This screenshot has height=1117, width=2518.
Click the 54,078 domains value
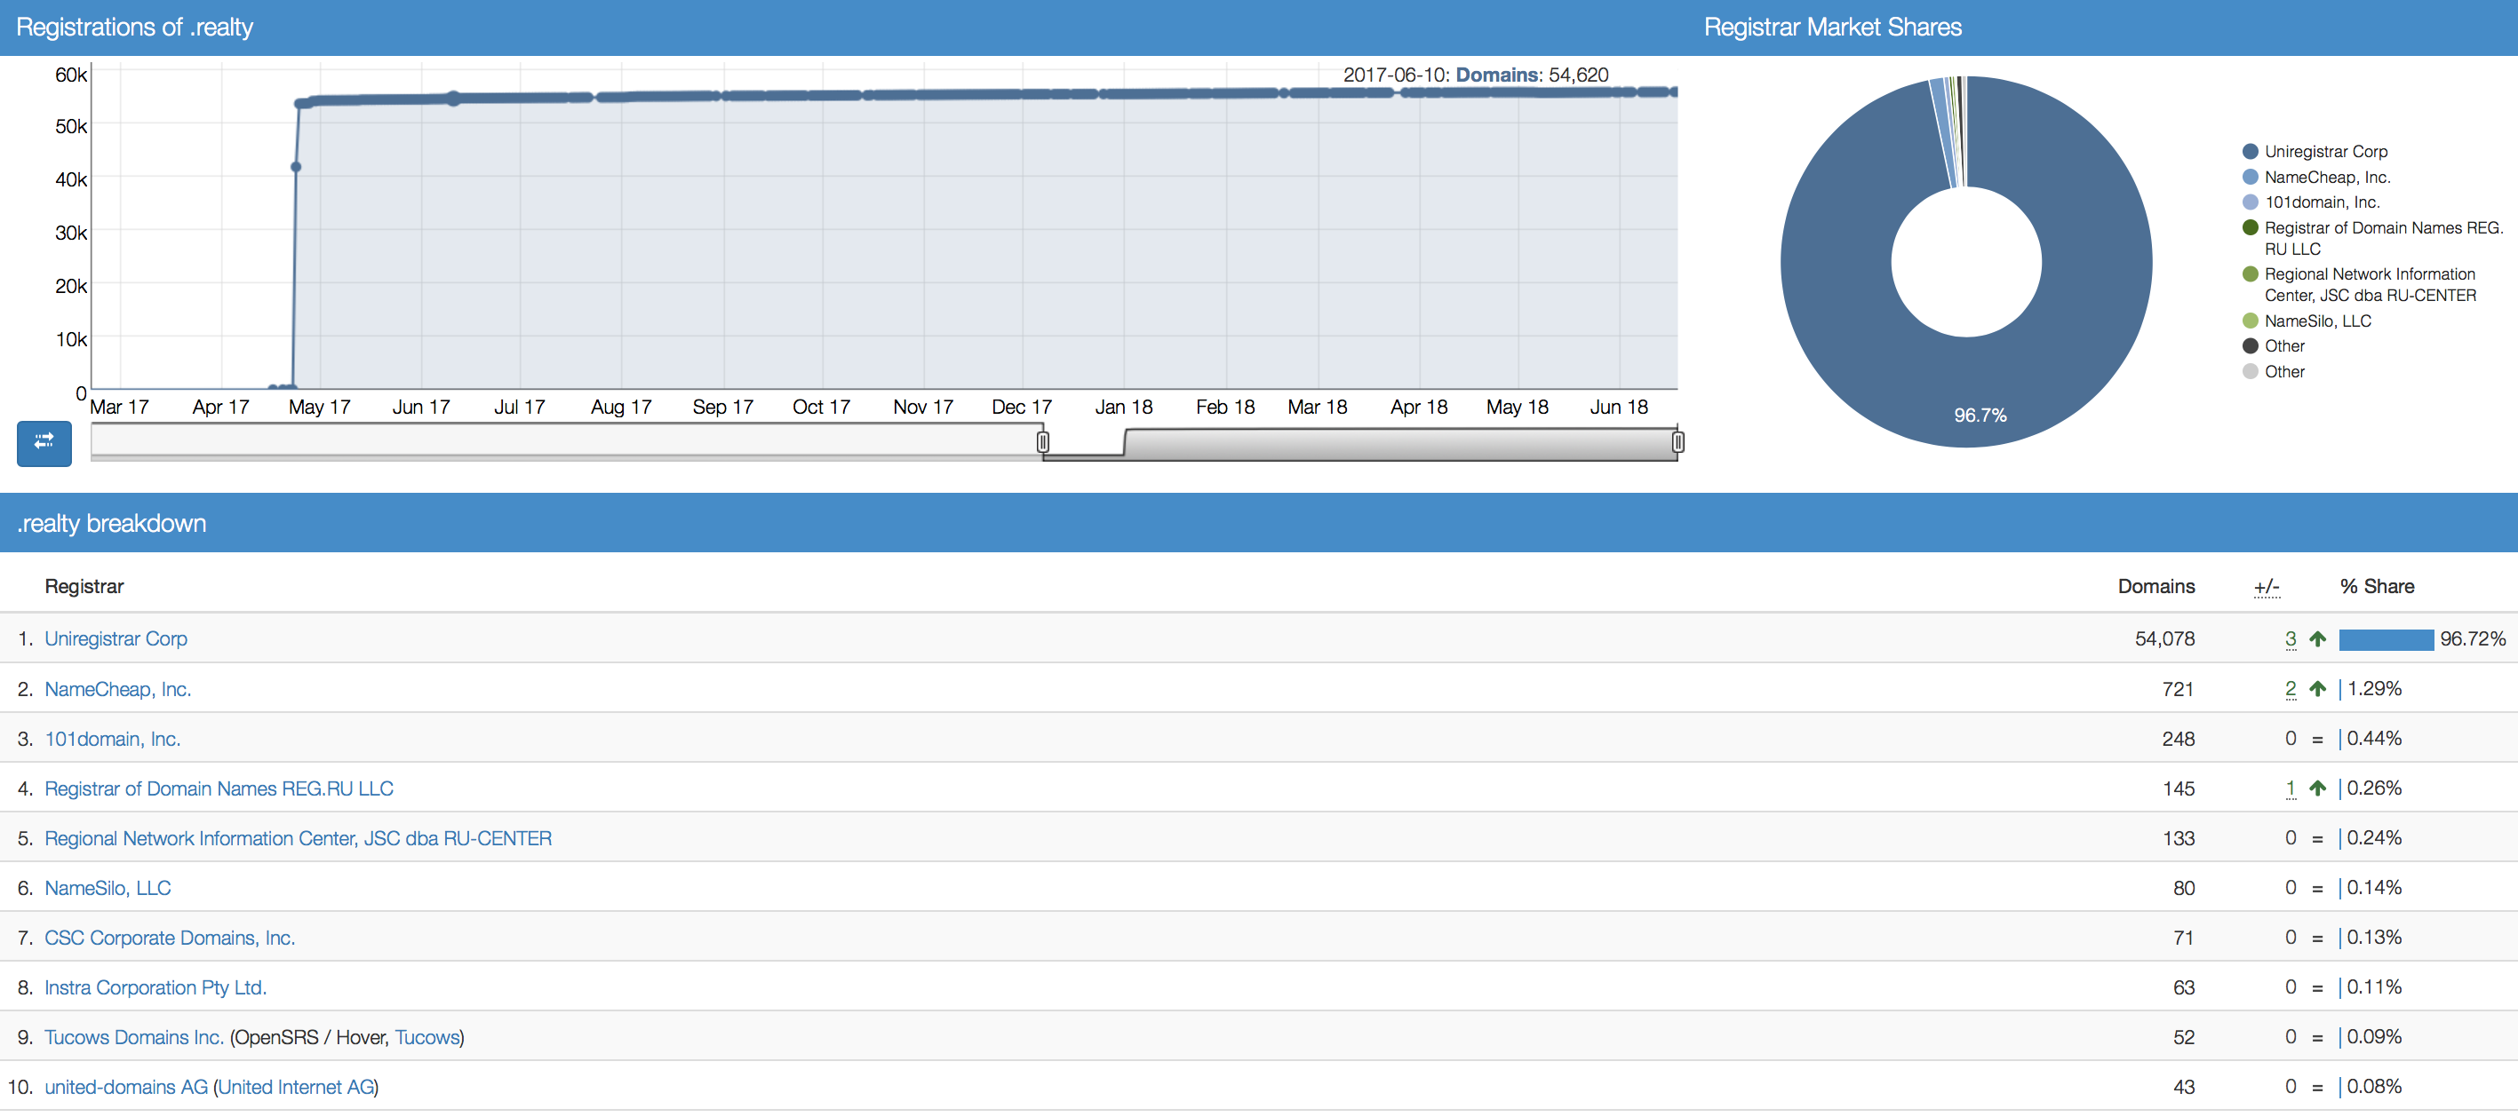pyautogui.click(x=2164, y=638)
